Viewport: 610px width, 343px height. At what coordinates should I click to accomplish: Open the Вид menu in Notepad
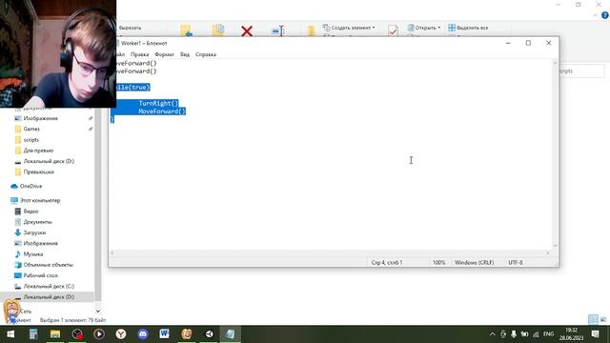185,54
